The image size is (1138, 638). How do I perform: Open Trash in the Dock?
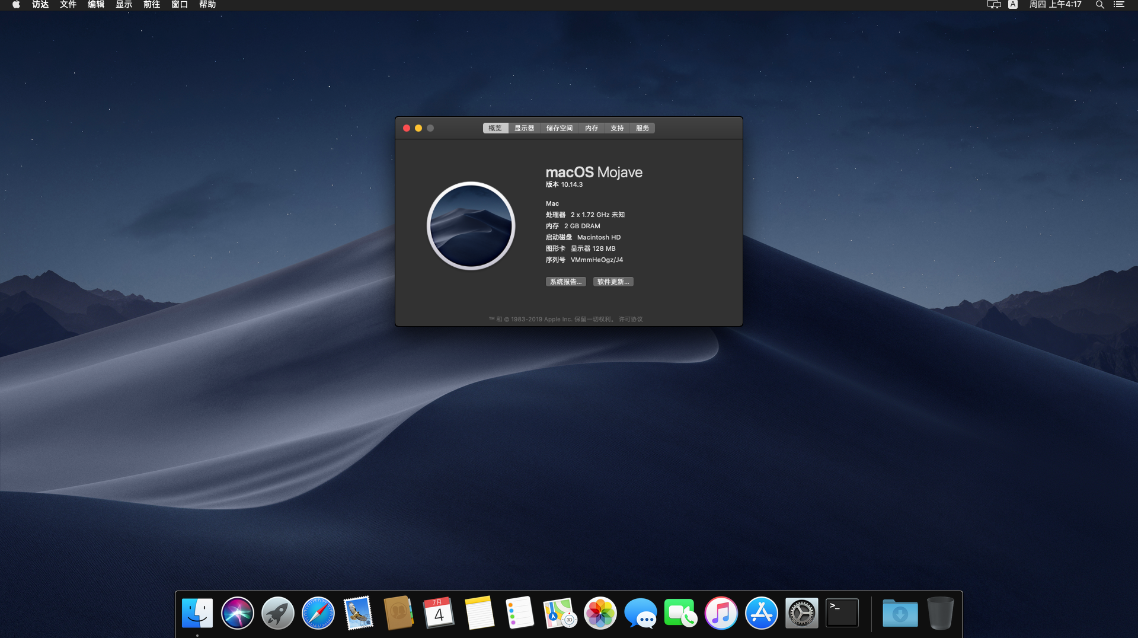point(941,613)
